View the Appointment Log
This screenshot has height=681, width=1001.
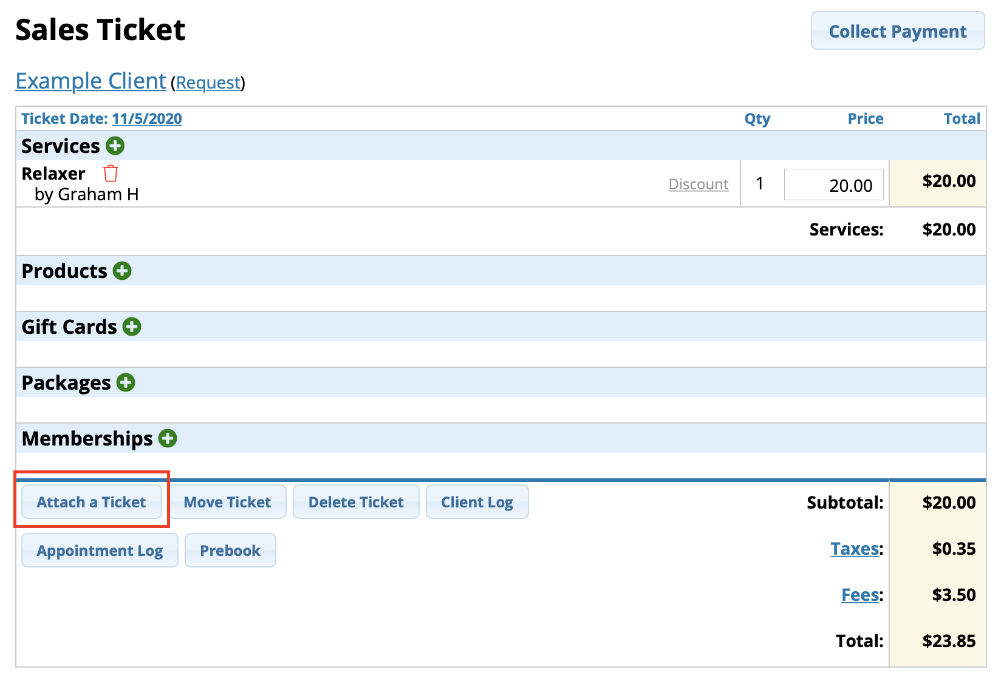pyautogui.click(x=100, y=551)
